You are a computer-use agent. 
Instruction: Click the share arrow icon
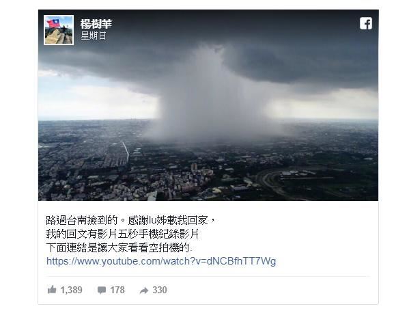[x=144, y=290]
